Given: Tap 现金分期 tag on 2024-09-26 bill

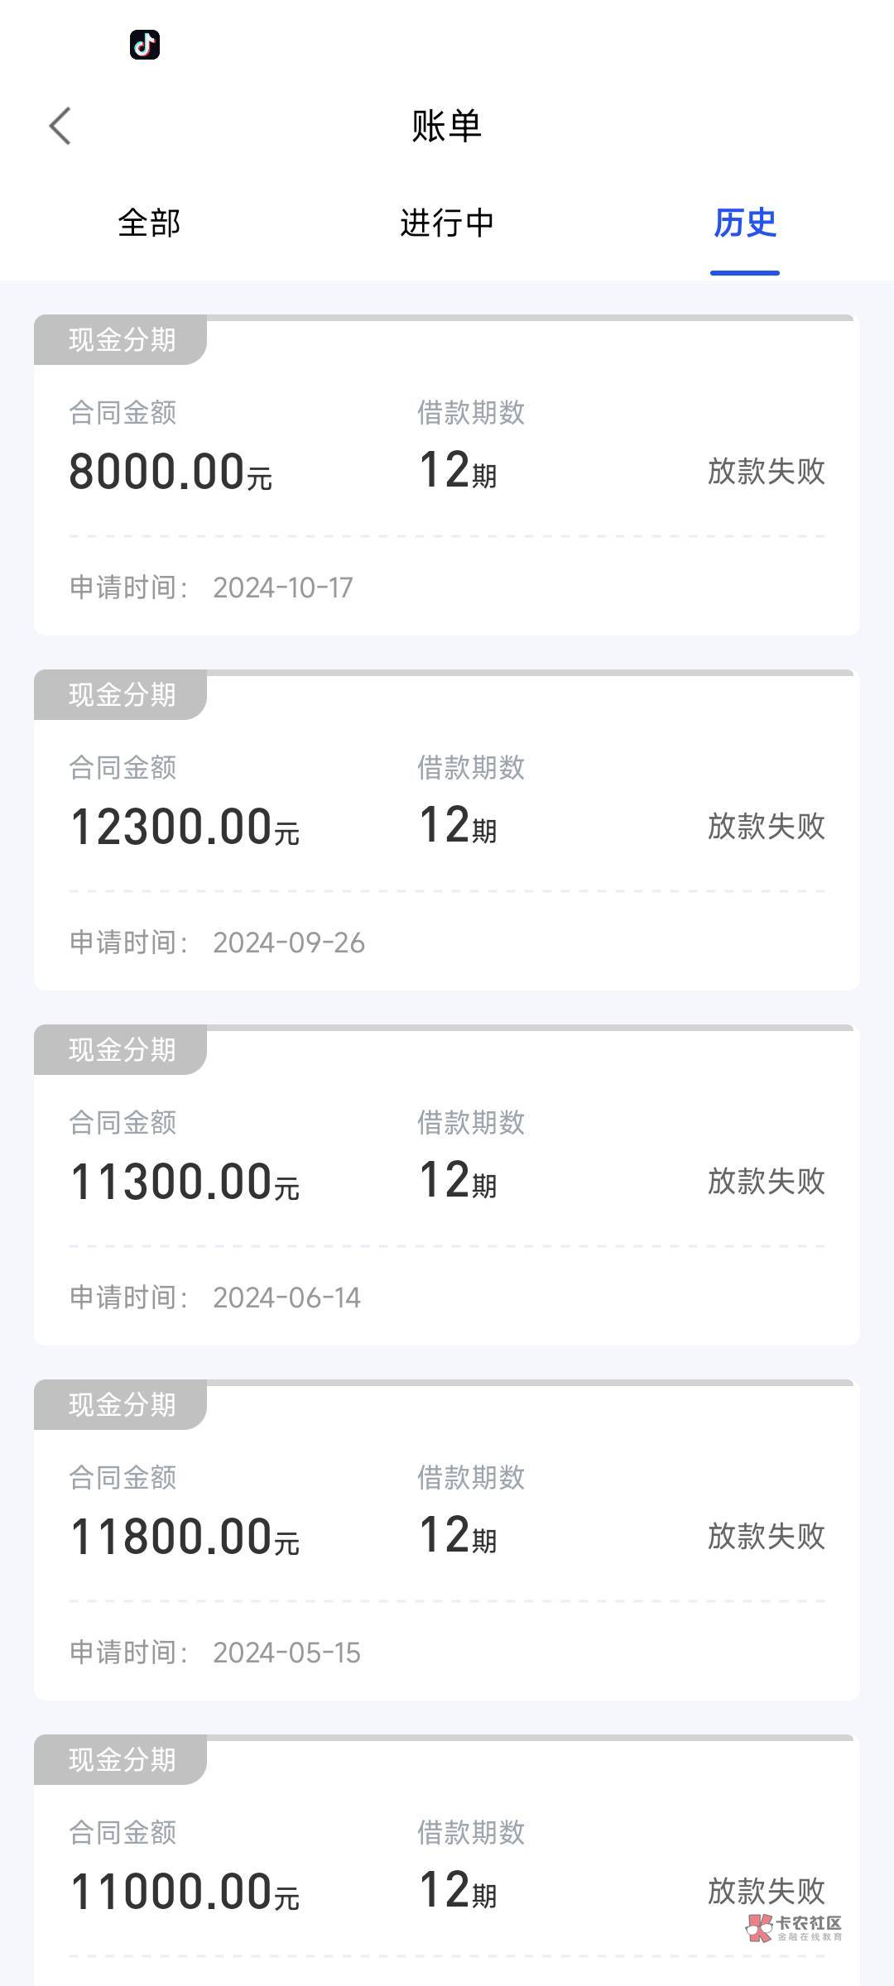Looking at the screenshot, I should point(122,695).
